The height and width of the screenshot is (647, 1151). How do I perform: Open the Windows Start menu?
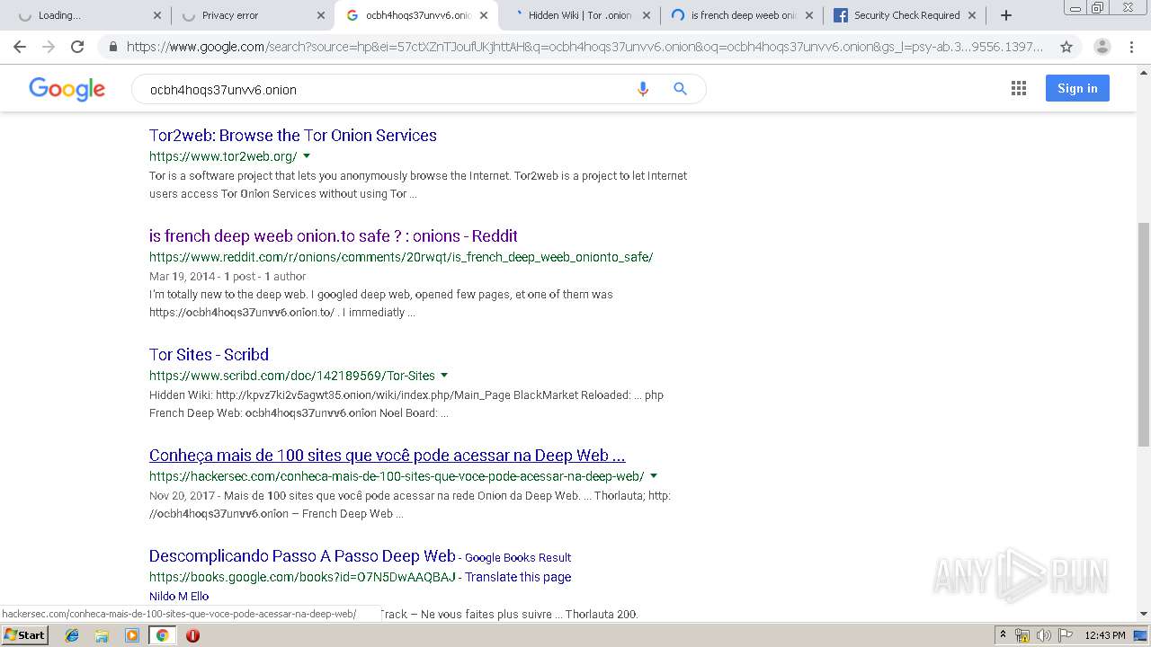coord(24,635)
